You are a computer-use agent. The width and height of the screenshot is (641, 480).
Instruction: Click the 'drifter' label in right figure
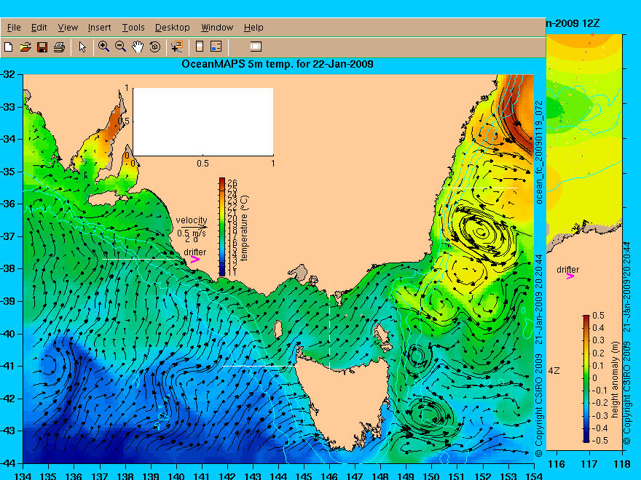(x=568, y=269)
